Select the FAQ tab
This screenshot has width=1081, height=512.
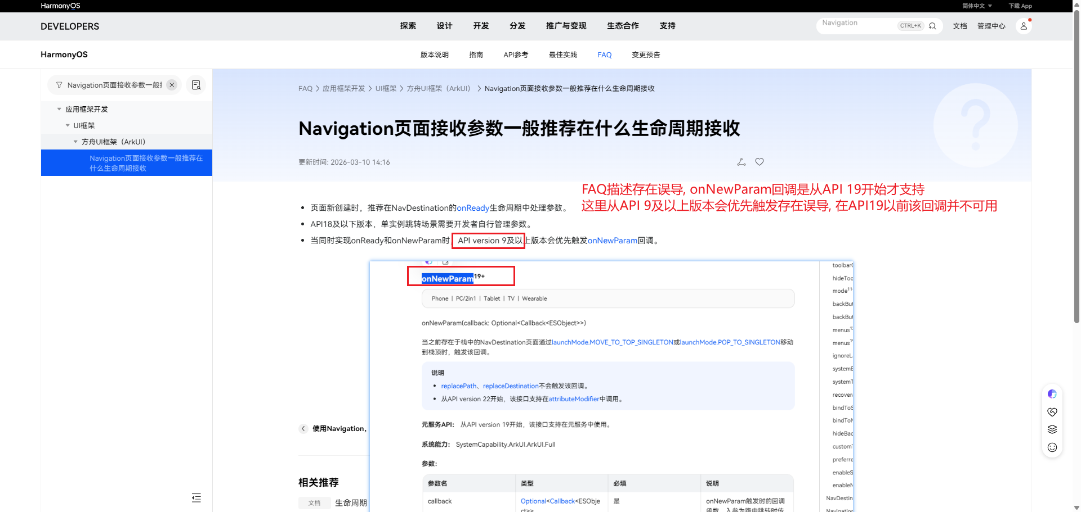[x=605, y=55]
